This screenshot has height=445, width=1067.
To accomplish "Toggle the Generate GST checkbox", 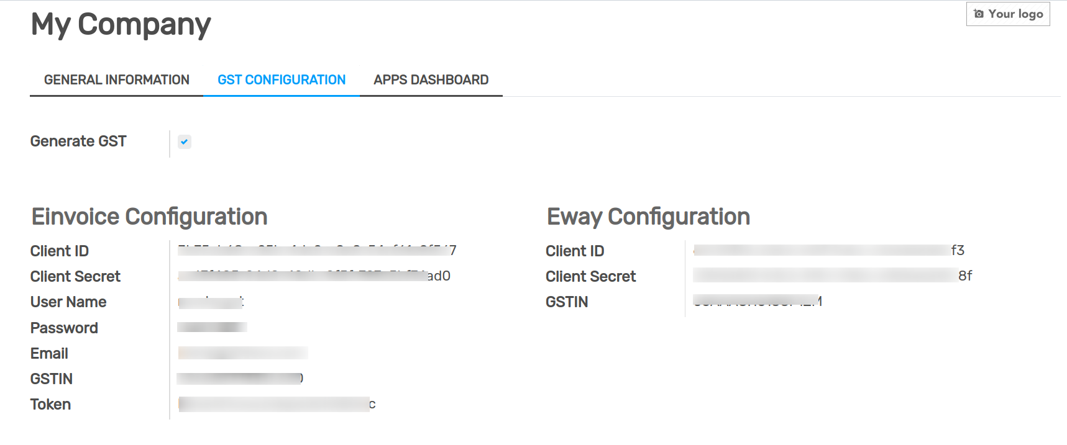I will point(185,142).
